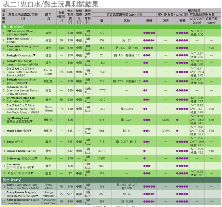Click the $79 price cell

[70, 158]
